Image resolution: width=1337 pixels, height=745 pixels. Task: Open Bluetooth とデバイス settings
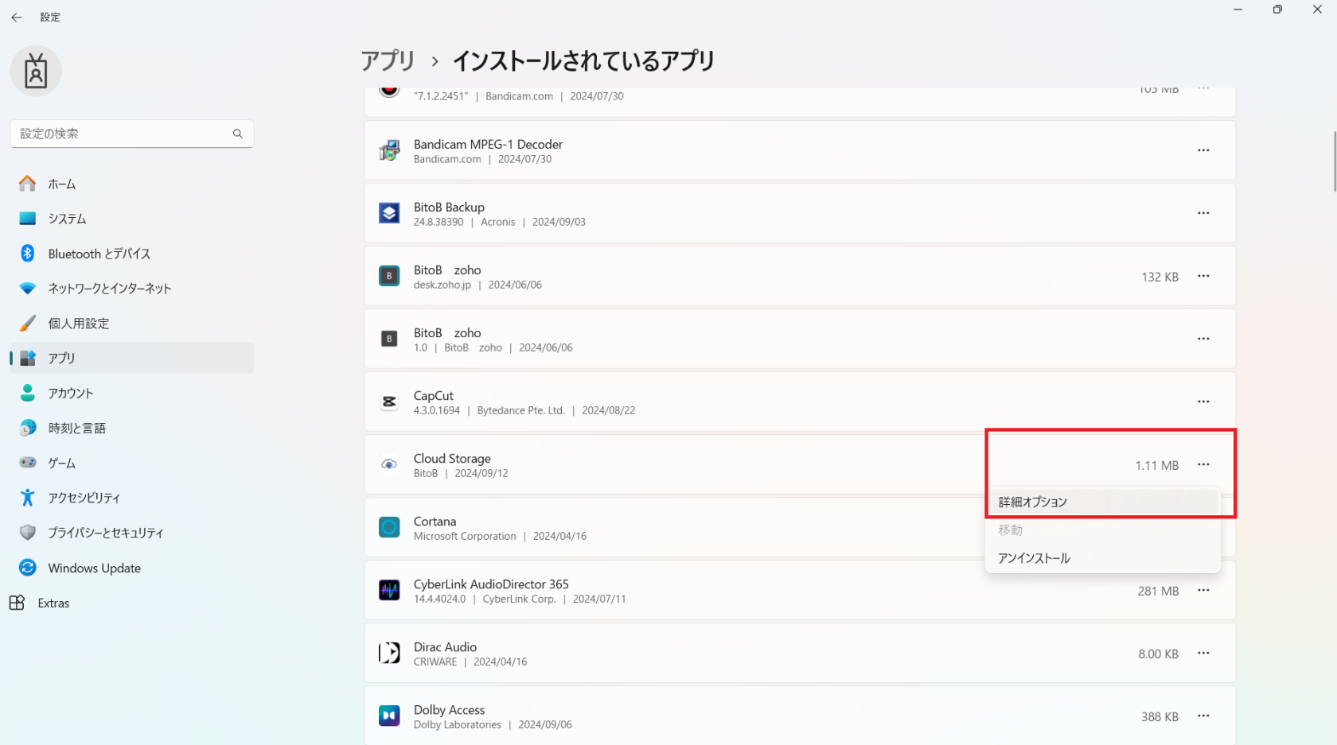(132, 254)
